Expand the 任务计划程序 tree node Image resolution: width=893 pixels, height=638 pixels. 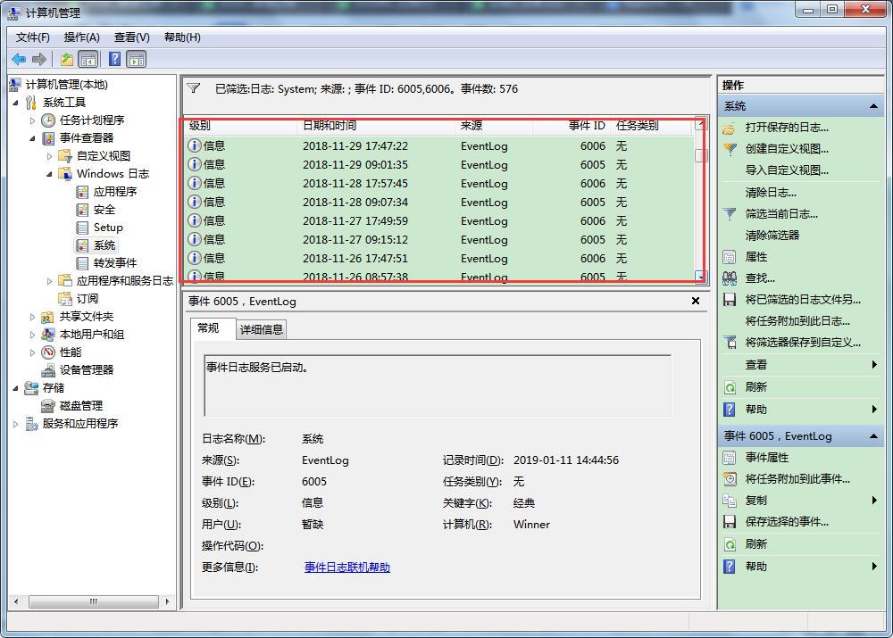(33, 120)
